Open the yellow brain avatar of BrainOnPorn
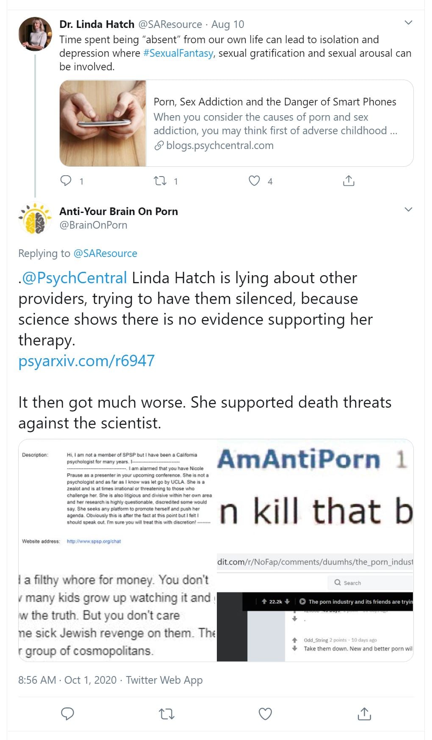The height and width of the screenshot is (740, 432). click(35, 218)
